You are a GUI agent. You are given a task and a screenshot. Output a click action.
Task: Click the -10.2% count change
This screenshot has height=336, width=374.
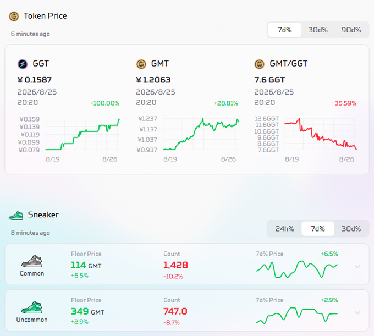(x=173, y=277)
